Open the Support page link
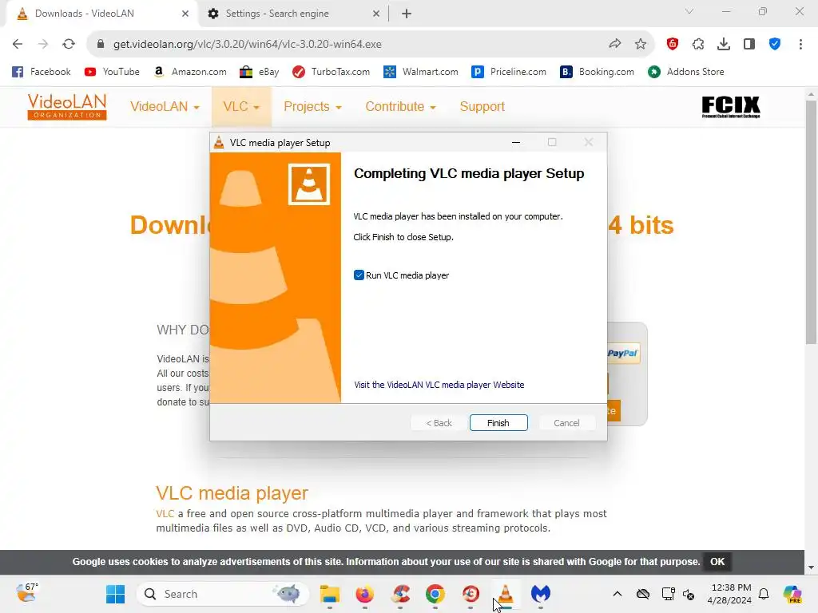The height and width of the screenshot is (613, 818). tap(482, 107)
